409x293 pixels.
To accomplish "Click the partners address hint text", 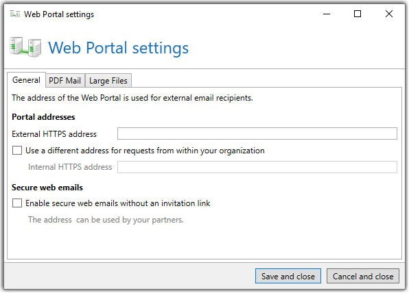I will pos(106,220).
